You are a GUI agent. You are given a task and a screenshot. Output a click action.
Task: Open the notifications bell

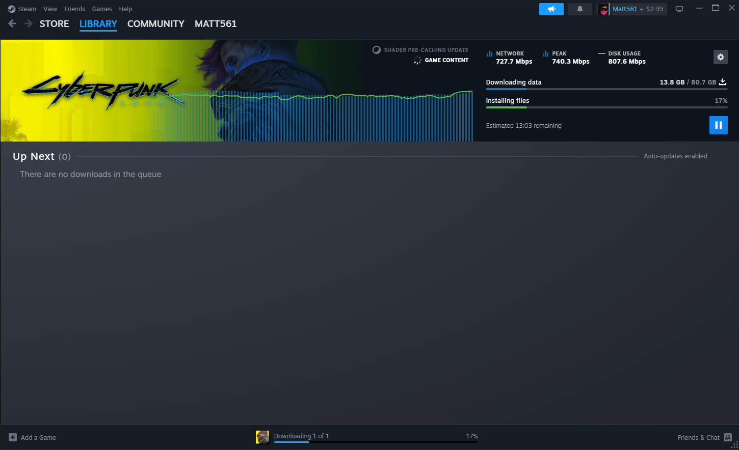579,9
